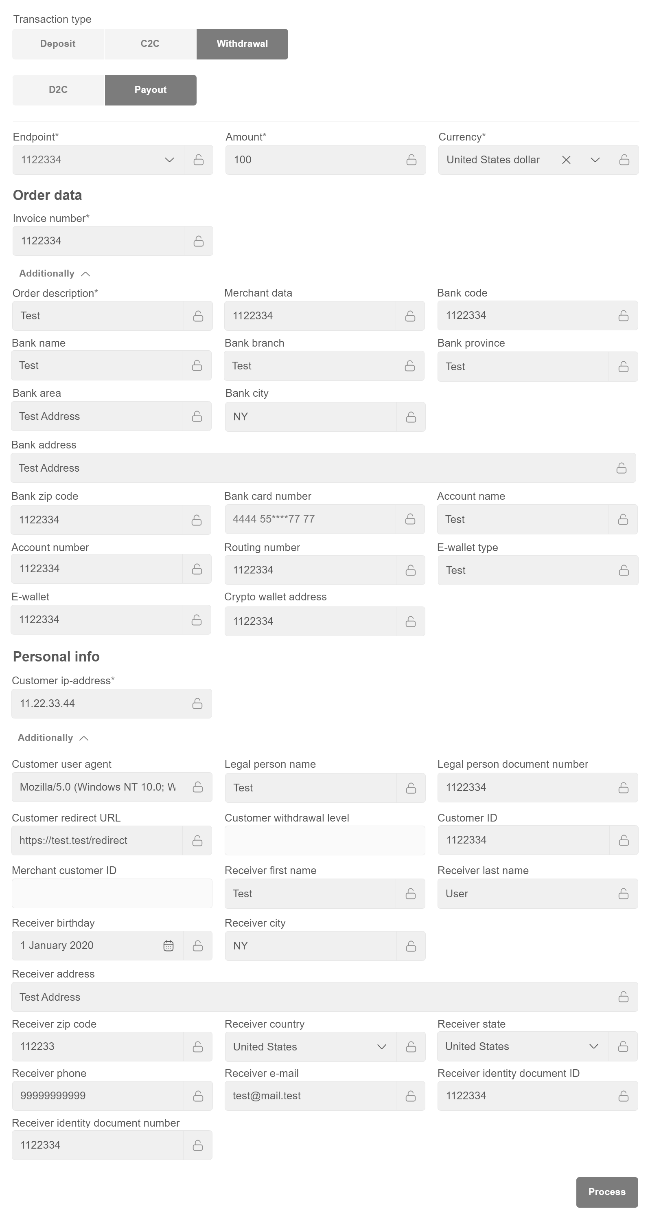The height and width of the screenshot is (1226, 661).
Task: Switch to the Deposit transaction type
Action: pos(57,44)
